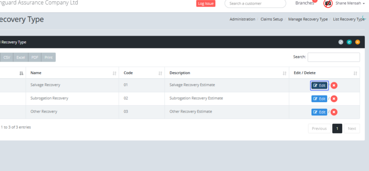This screenshot has height=171, width=369.
Task: Sort table by Name column arrows
Action: [114, 73]
